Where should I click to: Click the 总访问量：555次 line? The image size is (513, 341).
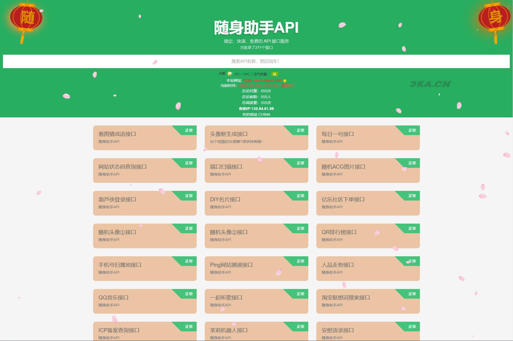(x=256, y=91)
